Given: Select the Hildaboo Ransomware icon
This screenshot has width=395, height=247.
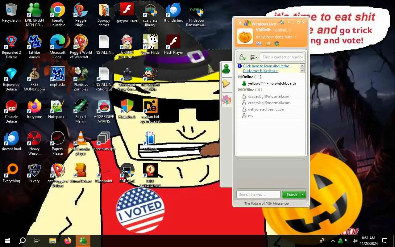Looking at the screenshot, I should (x=197, y=15).
